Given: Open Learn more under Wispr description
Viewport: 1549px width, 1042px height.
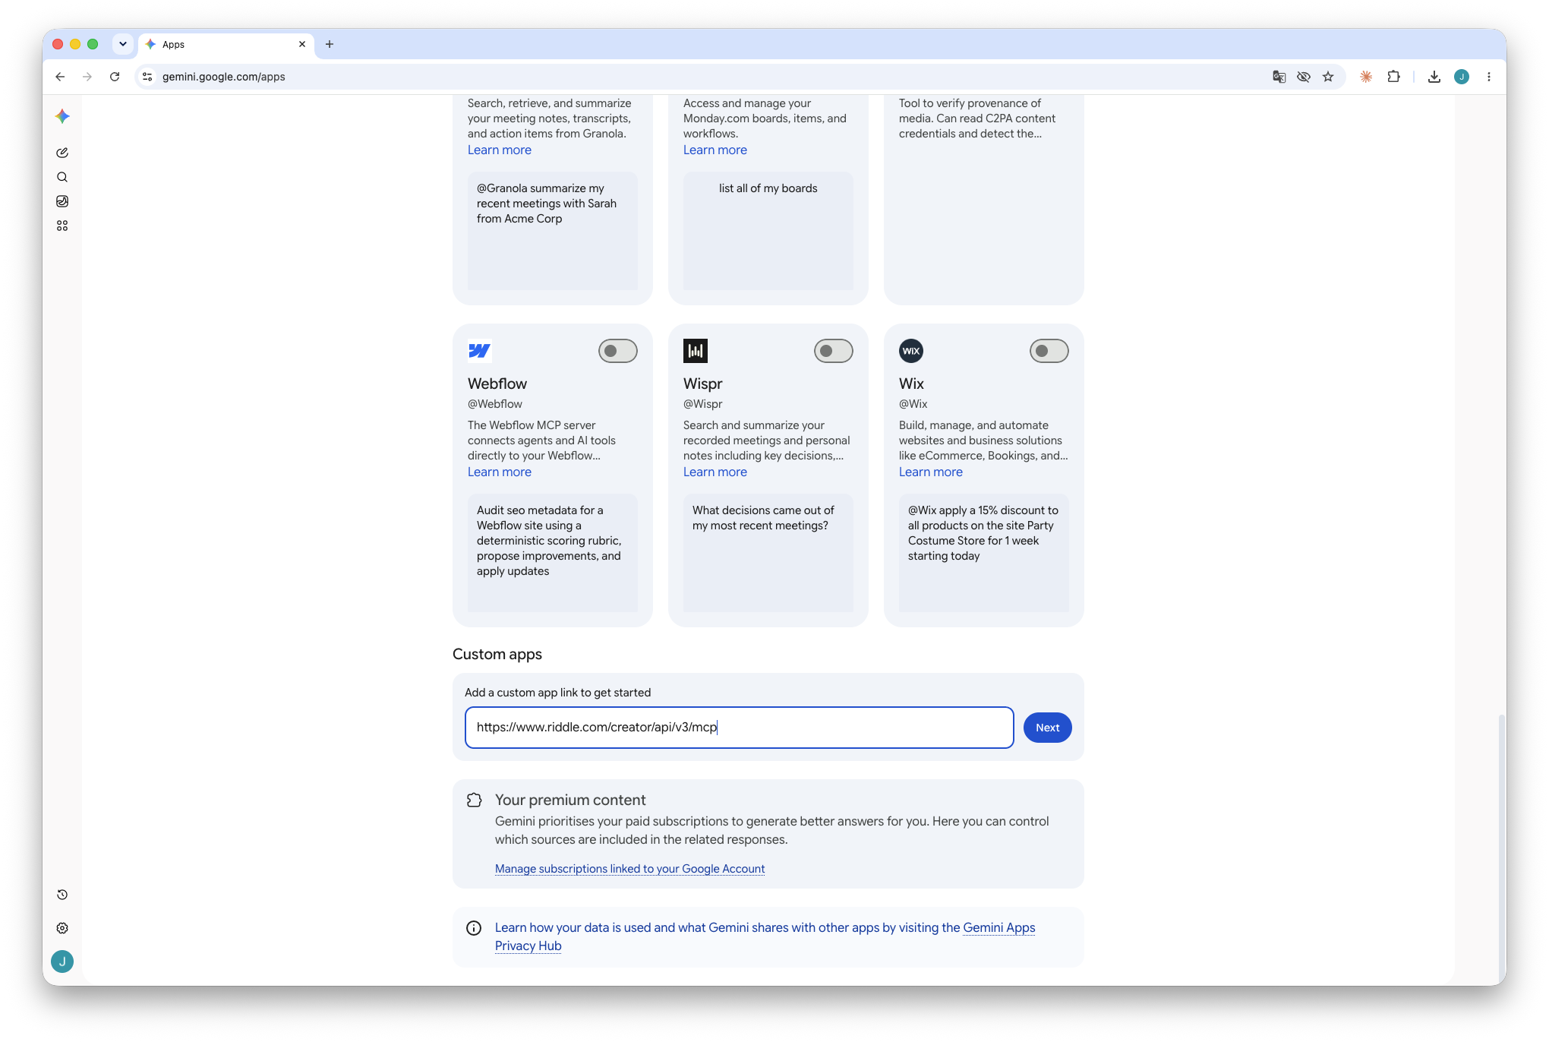Looking at the screenshot, I should (715, 472).
